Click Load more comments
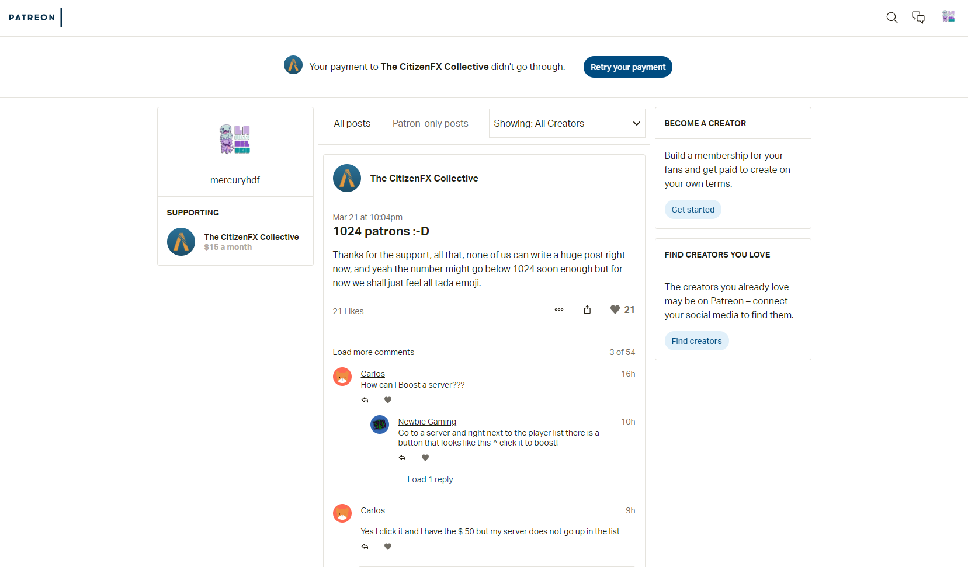 point(373,352)
